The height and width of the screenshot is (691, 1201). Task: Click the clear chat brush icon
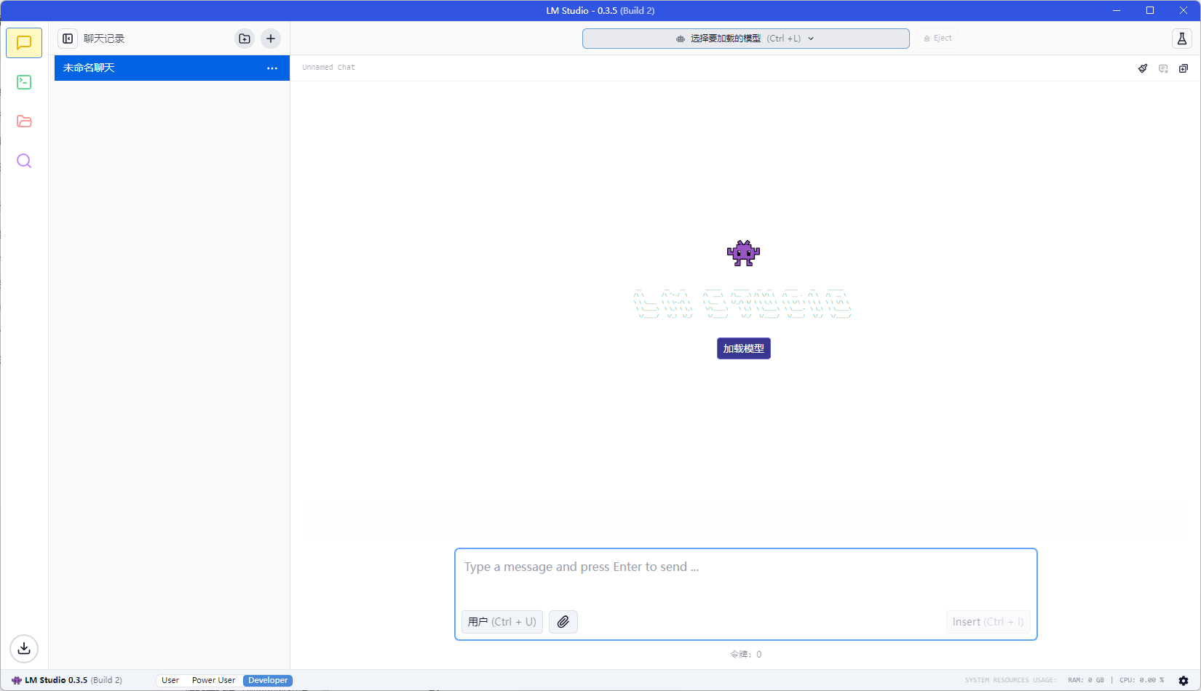(x=1143, y=68)
